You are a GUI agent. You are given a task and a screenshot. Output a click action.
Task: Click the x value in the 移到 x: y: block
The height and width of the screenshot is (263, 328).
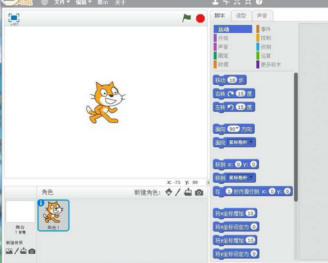click(238, 165)
